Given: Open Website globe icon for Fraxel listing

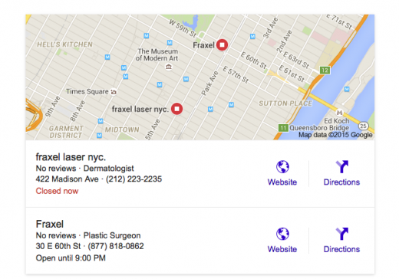Looking at the screenshot, I should point(282,234).
